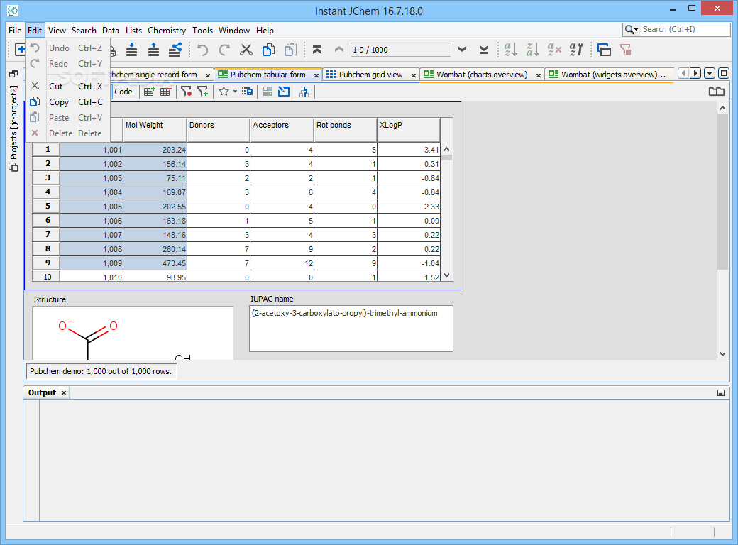Select Cut in the Edit menu

68,86
